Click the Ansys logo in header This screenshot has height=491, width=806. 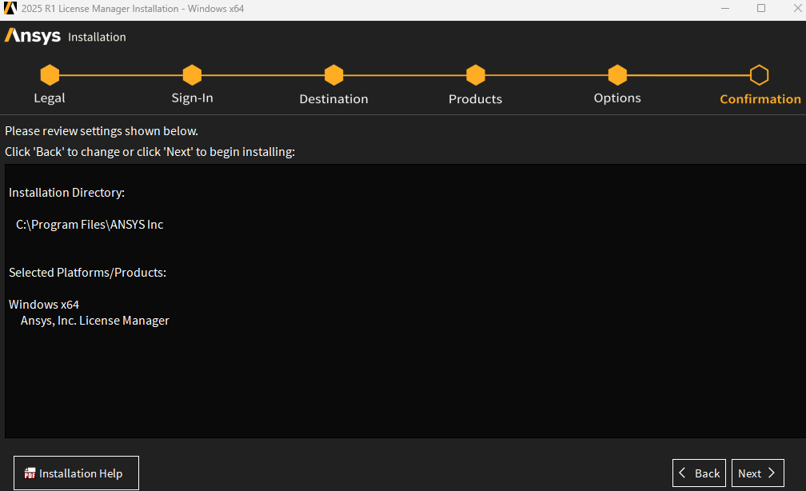point(33,36)
